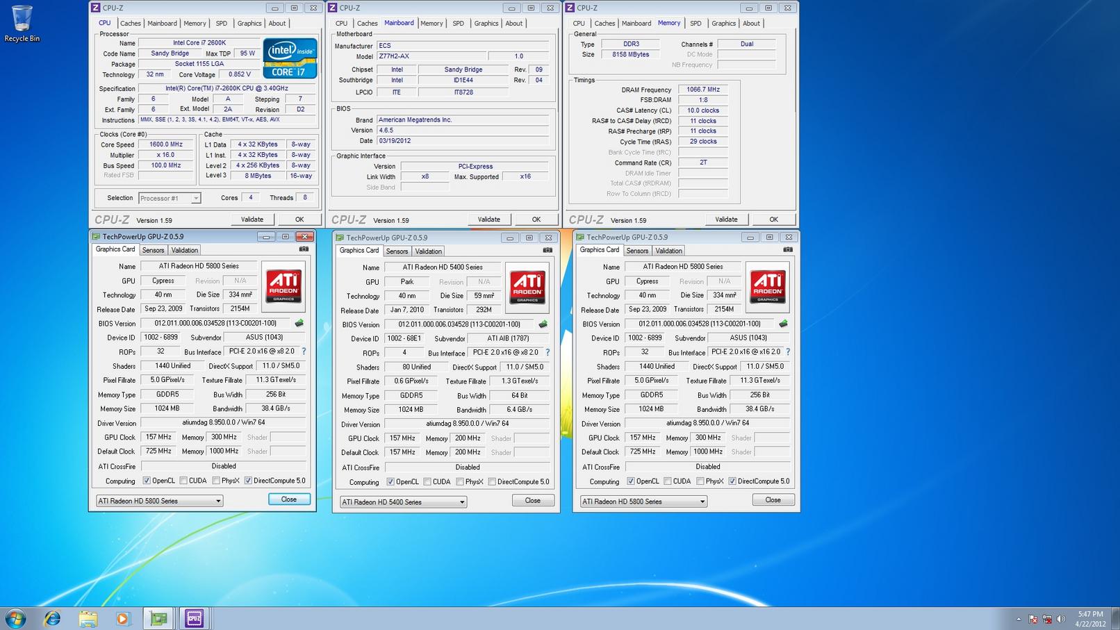Open the SPD tab in CPU-Z Mainboard window

458,24
